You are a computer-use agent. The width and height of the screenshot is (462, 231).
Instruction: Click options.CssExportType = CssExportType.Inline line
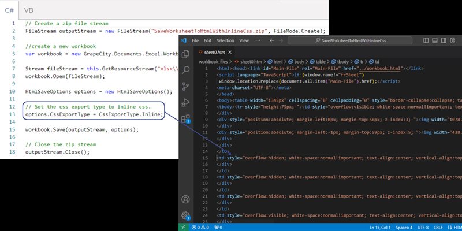pos(94,114)
